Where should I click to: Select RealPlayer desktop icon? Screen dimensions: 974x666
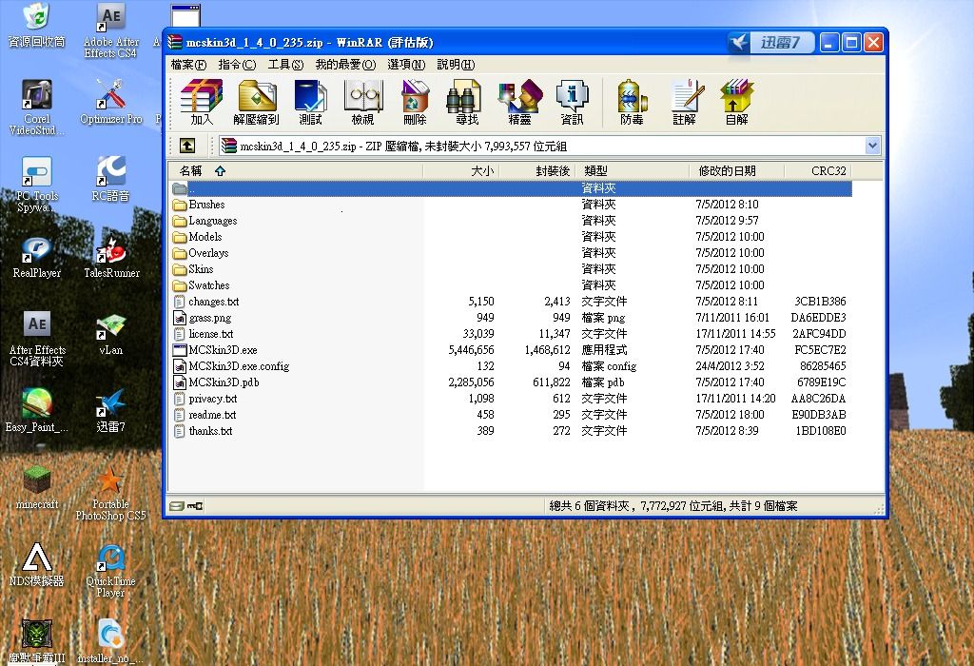pos(36,255)
